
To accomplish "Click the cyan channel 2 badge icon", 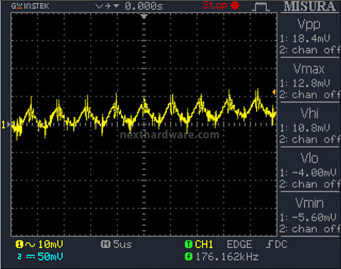I will 20,257.
